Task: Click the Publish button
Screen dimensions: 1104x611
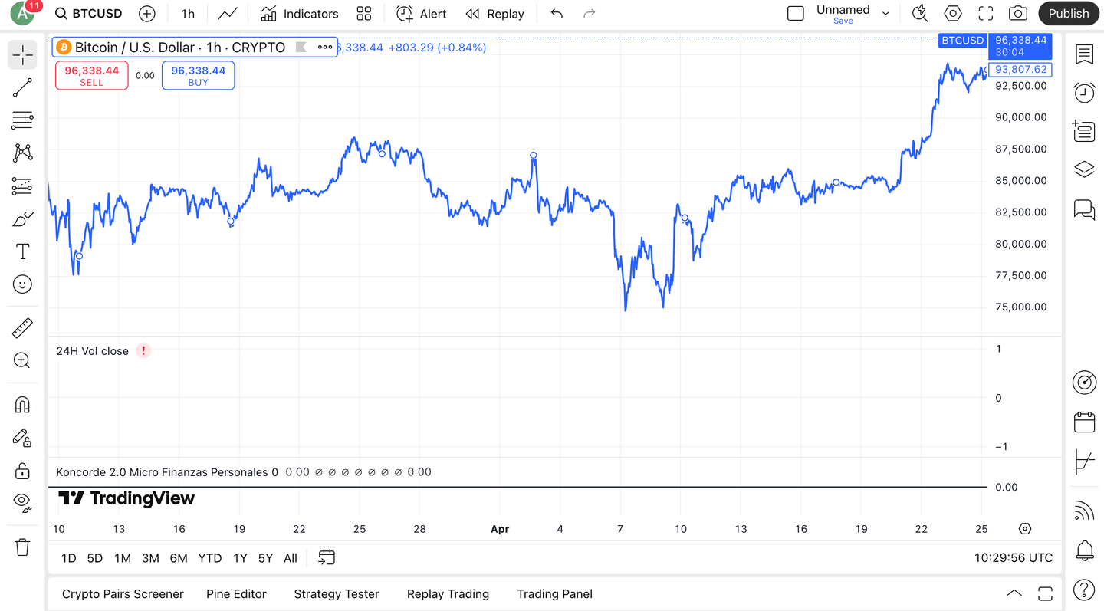Action: tap(1068, 14)
